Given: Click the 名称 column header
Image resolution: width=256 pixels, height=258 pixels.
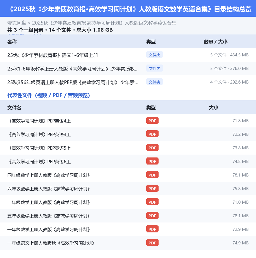Looking at the screenshot, I should pos(12,42).
